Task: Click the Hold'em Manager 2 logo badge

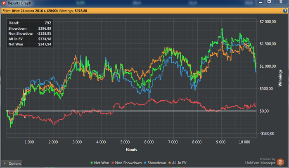Action: (280, 162)
